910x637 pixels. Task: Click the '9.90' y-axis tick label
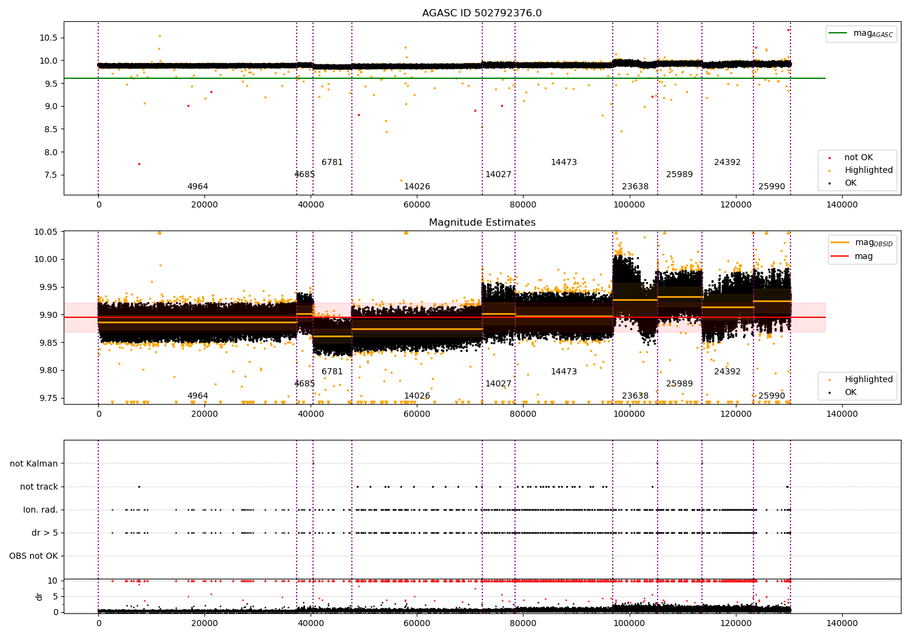[x=48, y=315]
